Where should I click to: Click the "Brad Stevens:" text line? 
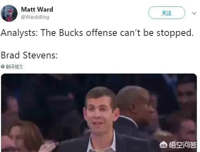pos(29,55)
